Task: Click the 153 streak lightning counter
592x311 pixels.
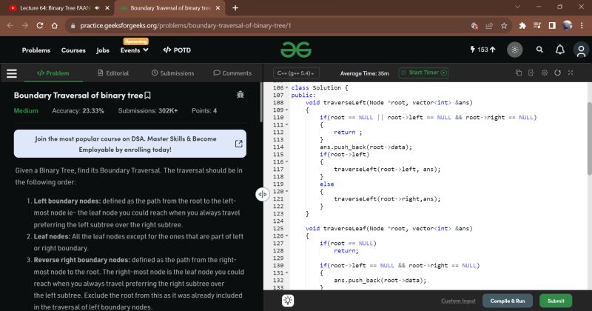Action: (x=482, y=50)
